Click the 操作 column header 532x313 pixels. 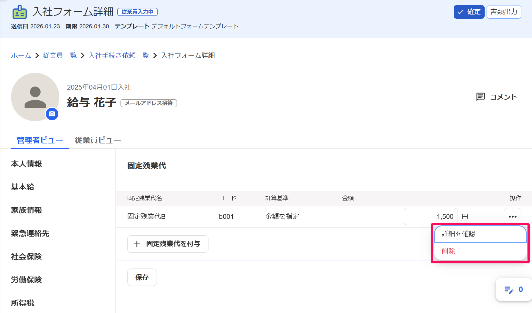coord(515,198)
